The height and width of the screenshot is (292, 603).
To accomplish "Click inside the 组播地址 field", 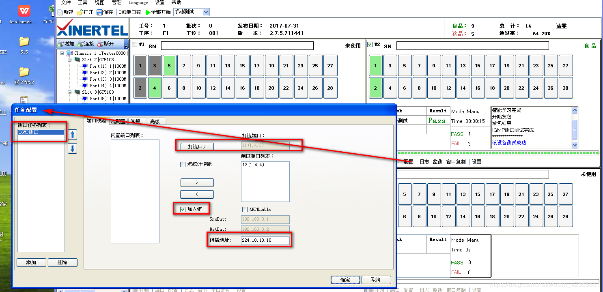I will pos(265,240).
